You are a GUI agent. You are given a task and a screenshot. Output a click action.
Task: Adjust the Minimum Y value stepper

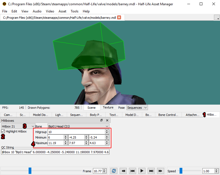pos(86,137)
